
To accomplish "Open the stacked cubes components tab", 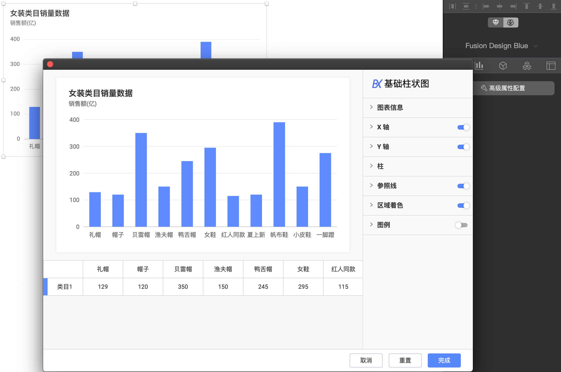I will tap(527, 66).
